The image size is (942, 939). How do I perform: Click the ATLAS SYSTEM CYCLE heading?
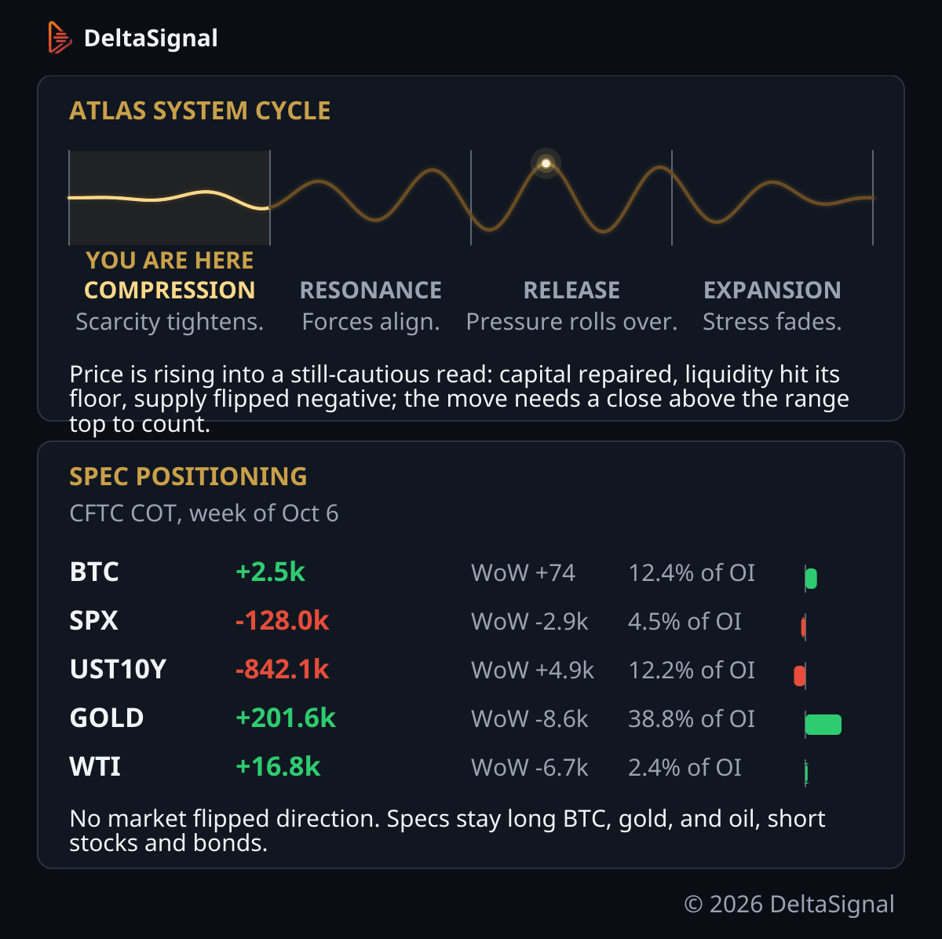[200, 111]
